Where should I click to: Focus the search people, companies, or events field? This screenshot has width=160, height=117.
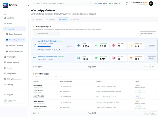click(x=62, y=3)
